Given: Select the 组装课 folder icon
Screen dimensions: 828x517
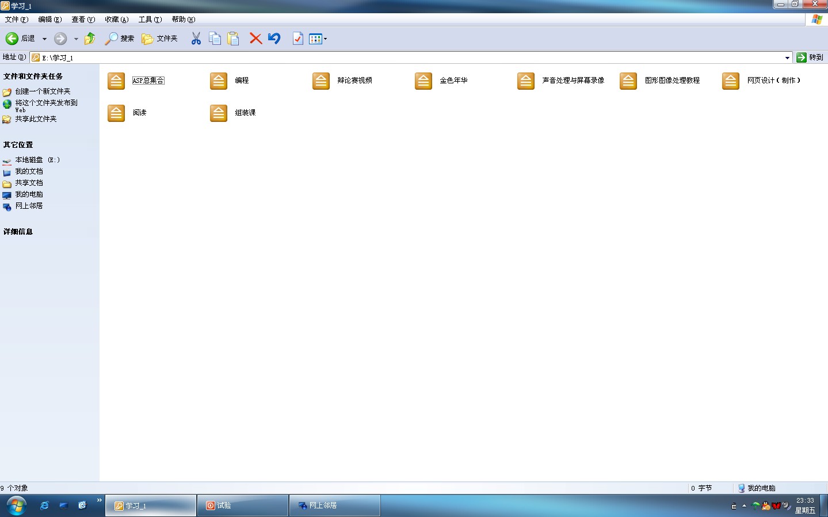Looking at the screenshot, I should pyautogui.click(x=219, y=113).
